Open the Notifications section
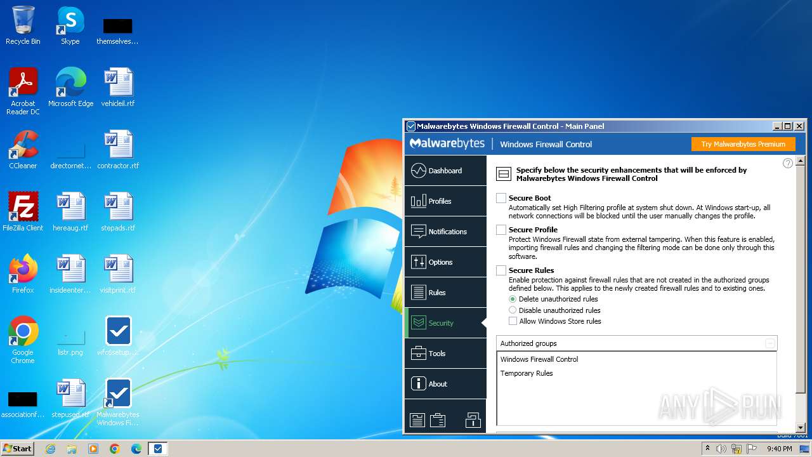This screenshot has width=812, height=457. pyautogui.click(x=445, y=232)
